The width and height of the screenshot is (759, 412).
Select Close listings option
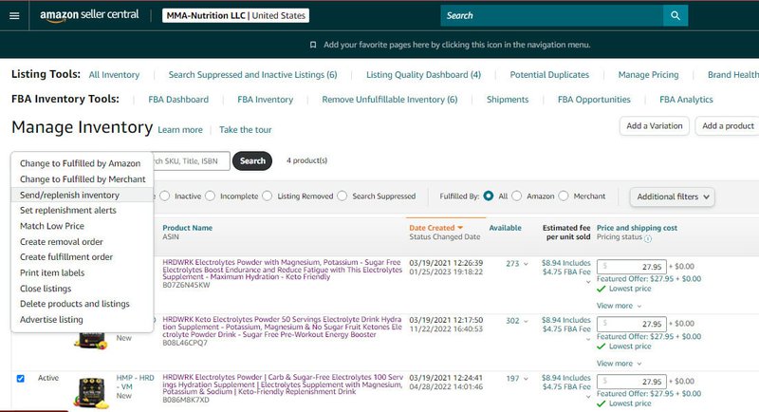(46, 289)
